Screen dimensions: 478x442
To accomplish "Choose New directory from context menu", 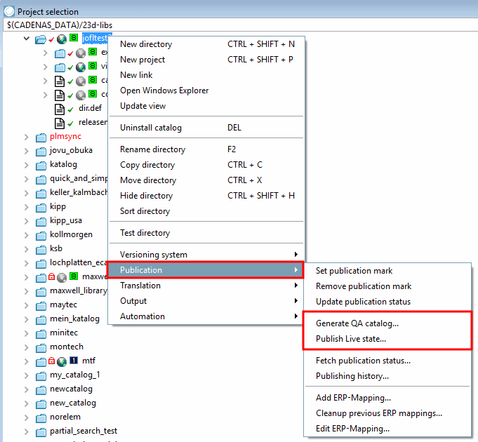I will [x=206, y=44].
